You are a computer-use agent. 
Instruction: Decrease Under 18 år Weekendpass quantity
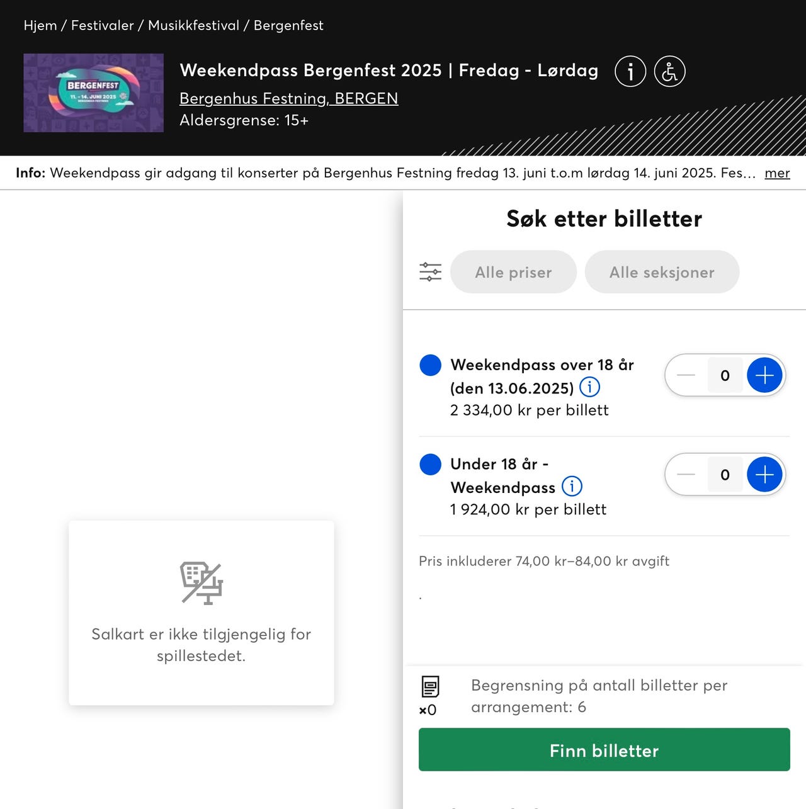click(x=686, y=475)
